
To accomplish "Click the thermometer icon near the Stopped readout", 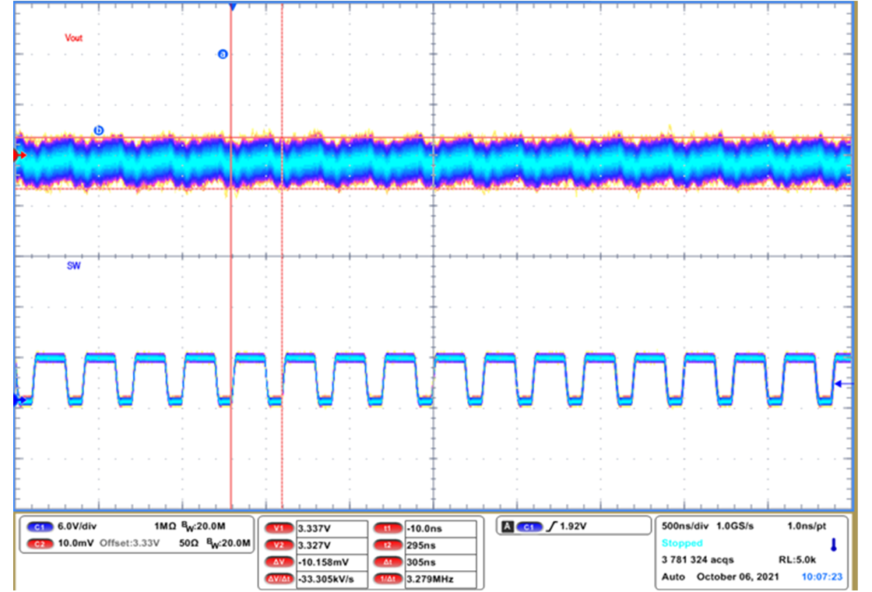I will 833,544.
